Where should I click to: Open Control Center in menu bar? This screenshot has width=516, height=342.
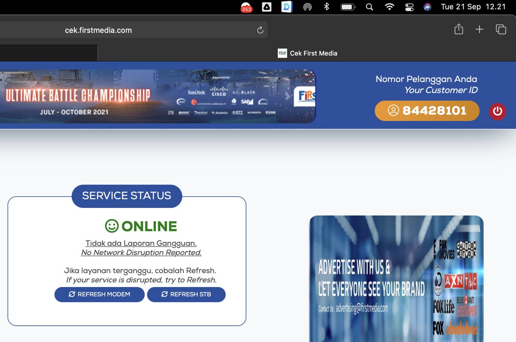pos(409,7)
